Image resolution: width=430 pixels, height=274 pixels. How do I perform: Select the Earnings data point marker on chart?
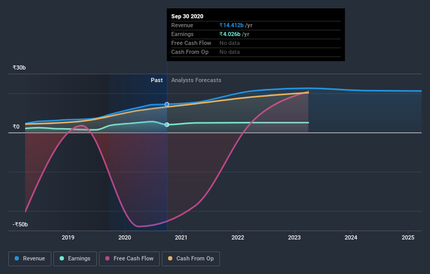click(x=167, y=124)
